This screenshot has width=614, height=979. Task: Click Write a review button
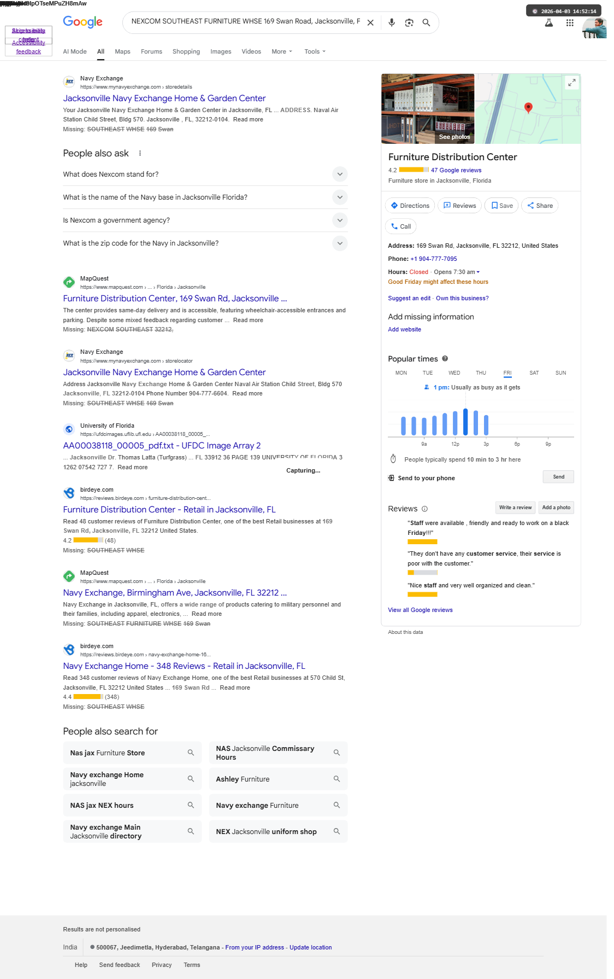(x=515, y=508)
